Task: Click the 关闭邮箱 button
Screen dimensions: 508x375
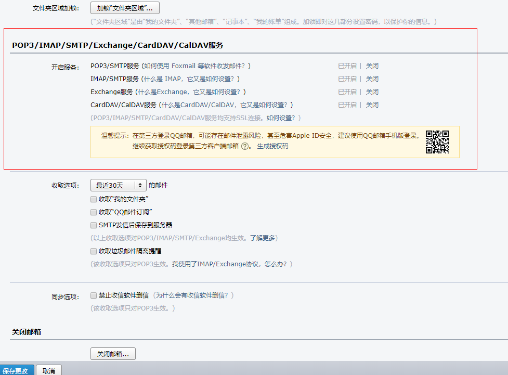Action: pyautogui.click(x=112, y=353)
